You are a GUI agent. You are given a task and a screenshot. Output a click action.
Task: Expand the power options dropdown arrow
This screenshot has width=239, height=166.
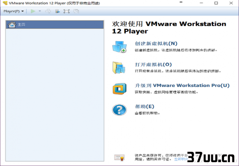tap(40, 11)
